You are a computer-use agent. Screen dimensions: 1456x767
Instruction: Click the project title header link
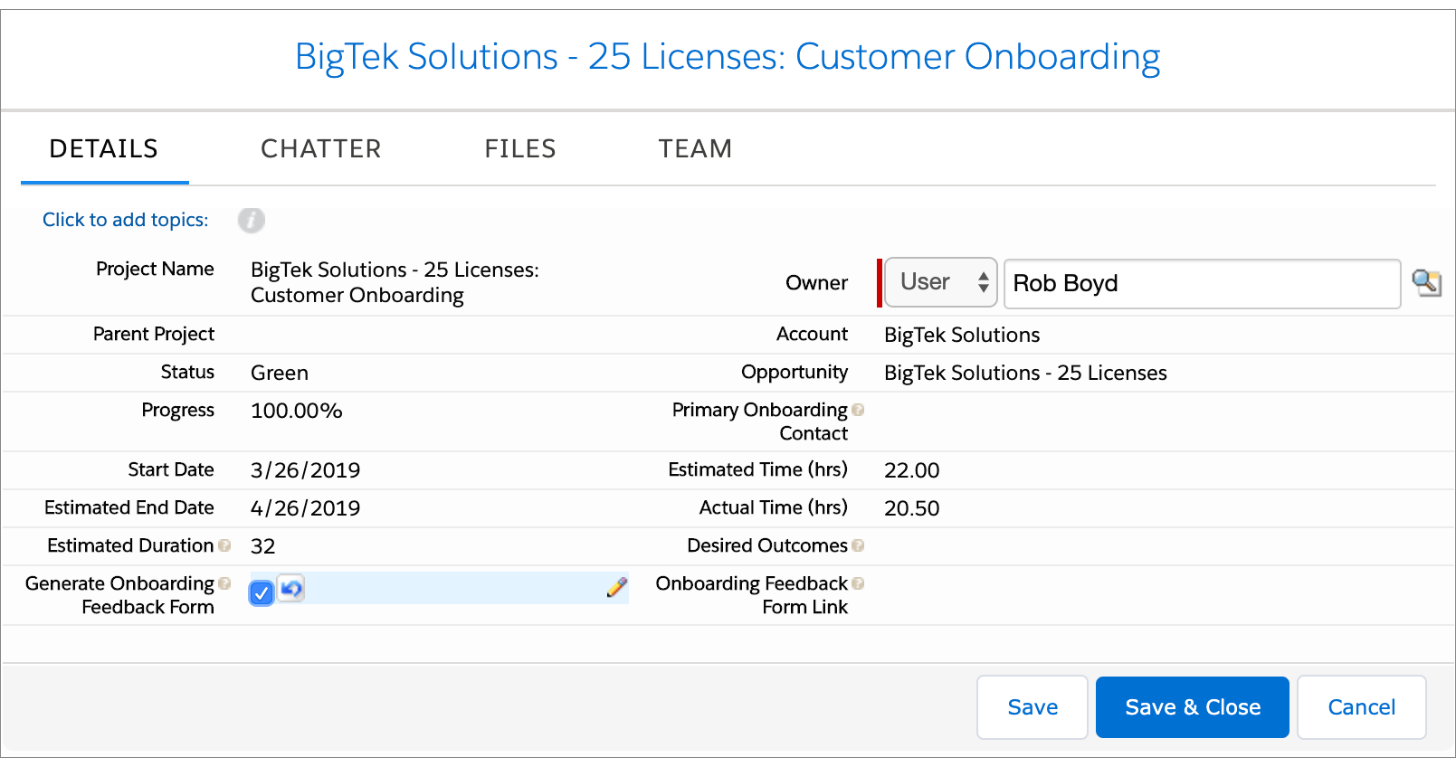click(x=728, y=57)
